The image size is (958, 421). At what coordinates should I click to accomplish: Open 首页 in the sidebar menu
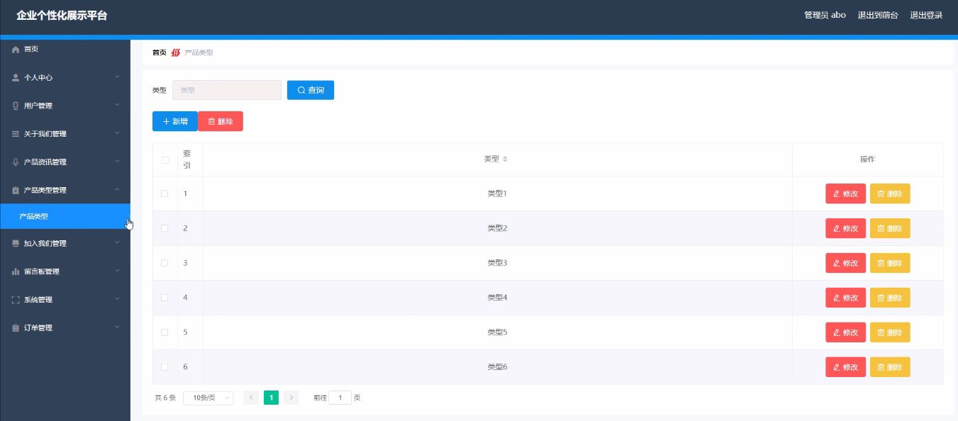coord(65,50)
